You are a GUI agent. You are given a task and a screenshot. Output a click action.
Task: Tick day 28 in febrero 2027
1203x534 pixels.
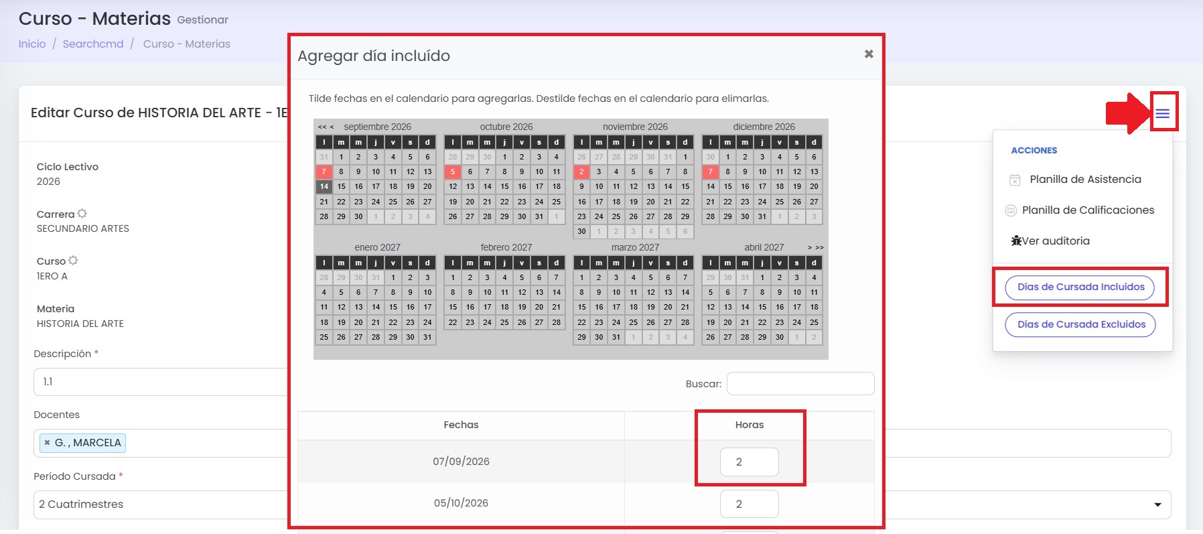click(557, 322)
